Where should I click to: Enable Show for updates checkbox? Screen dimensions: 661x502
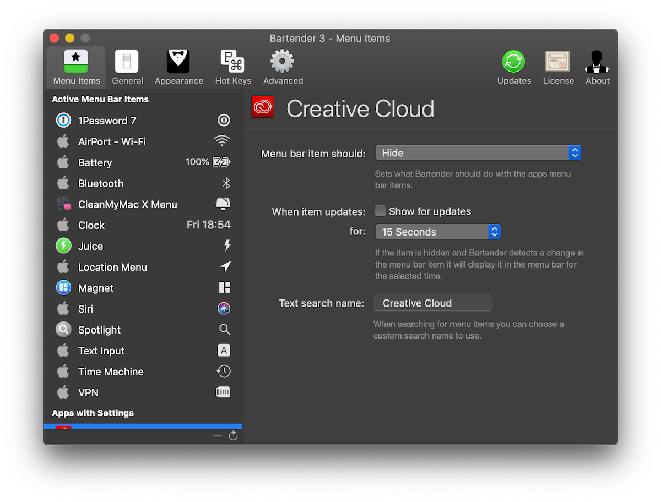[380, 211]
